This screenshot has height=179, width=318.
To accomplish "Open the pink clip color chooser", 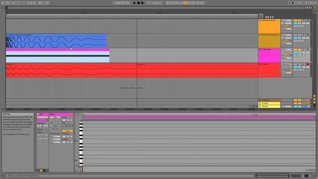I will pyautogui.click(x=42, y=120).
